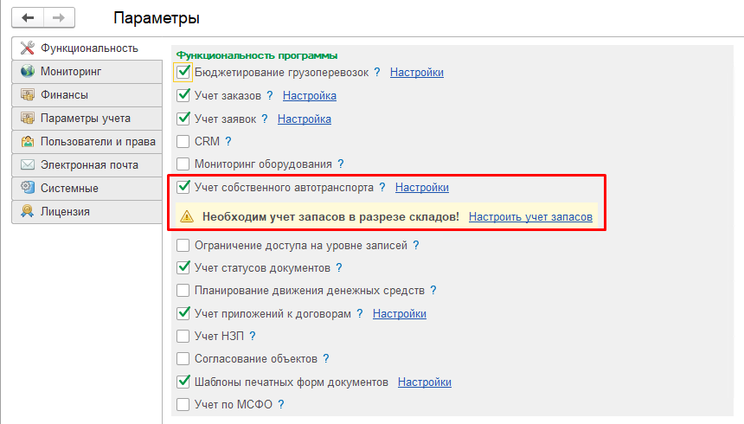This screenshot has height=424, width=744.
Task: Toggle Учет по МСФО checkbox
Action: pyautogui.click(x=183, y=405)
